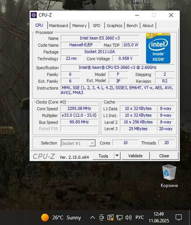
Task: Switch to the Graphics tab
Action: coord(115,26)
